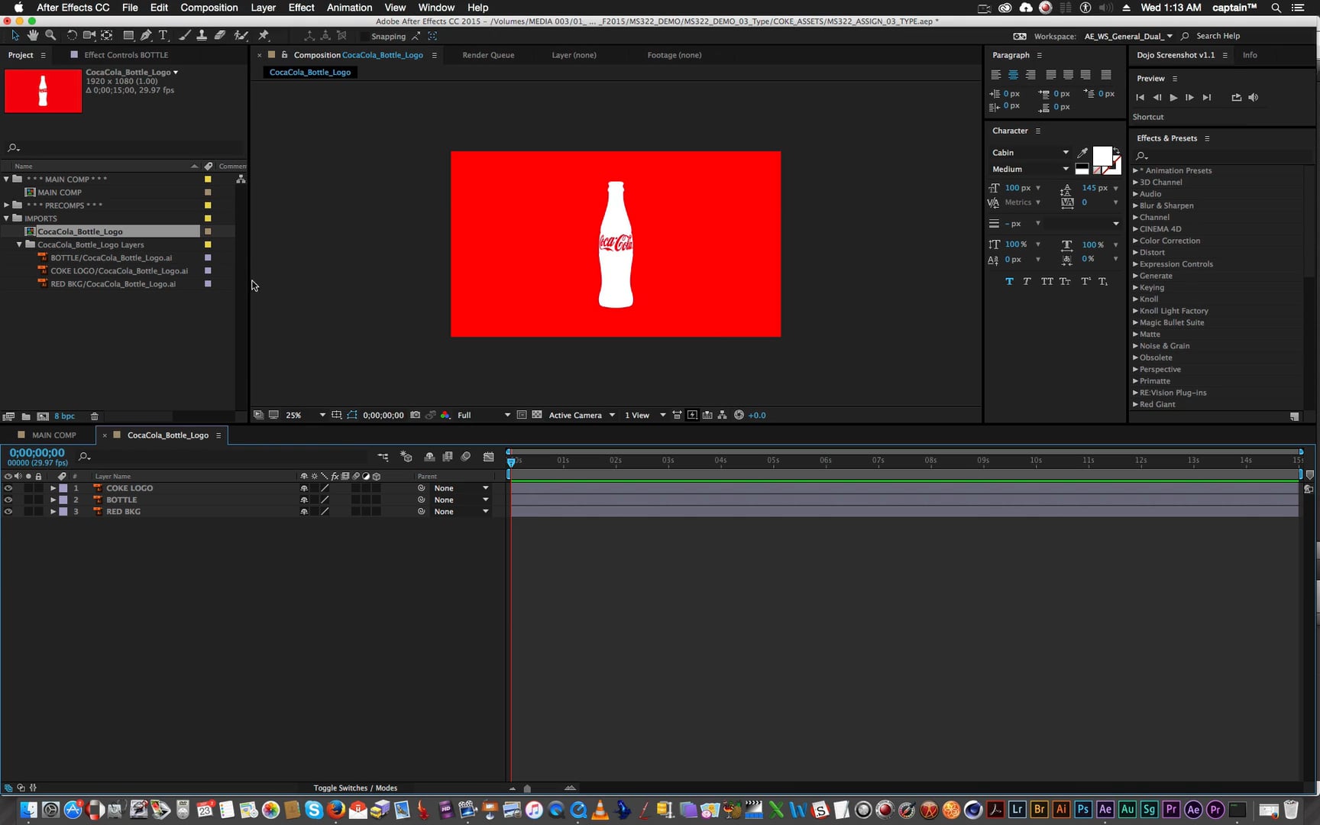The image size is (1320, 825).
Task: Hide the COKE LOGO layer
Action: point(8,487)
